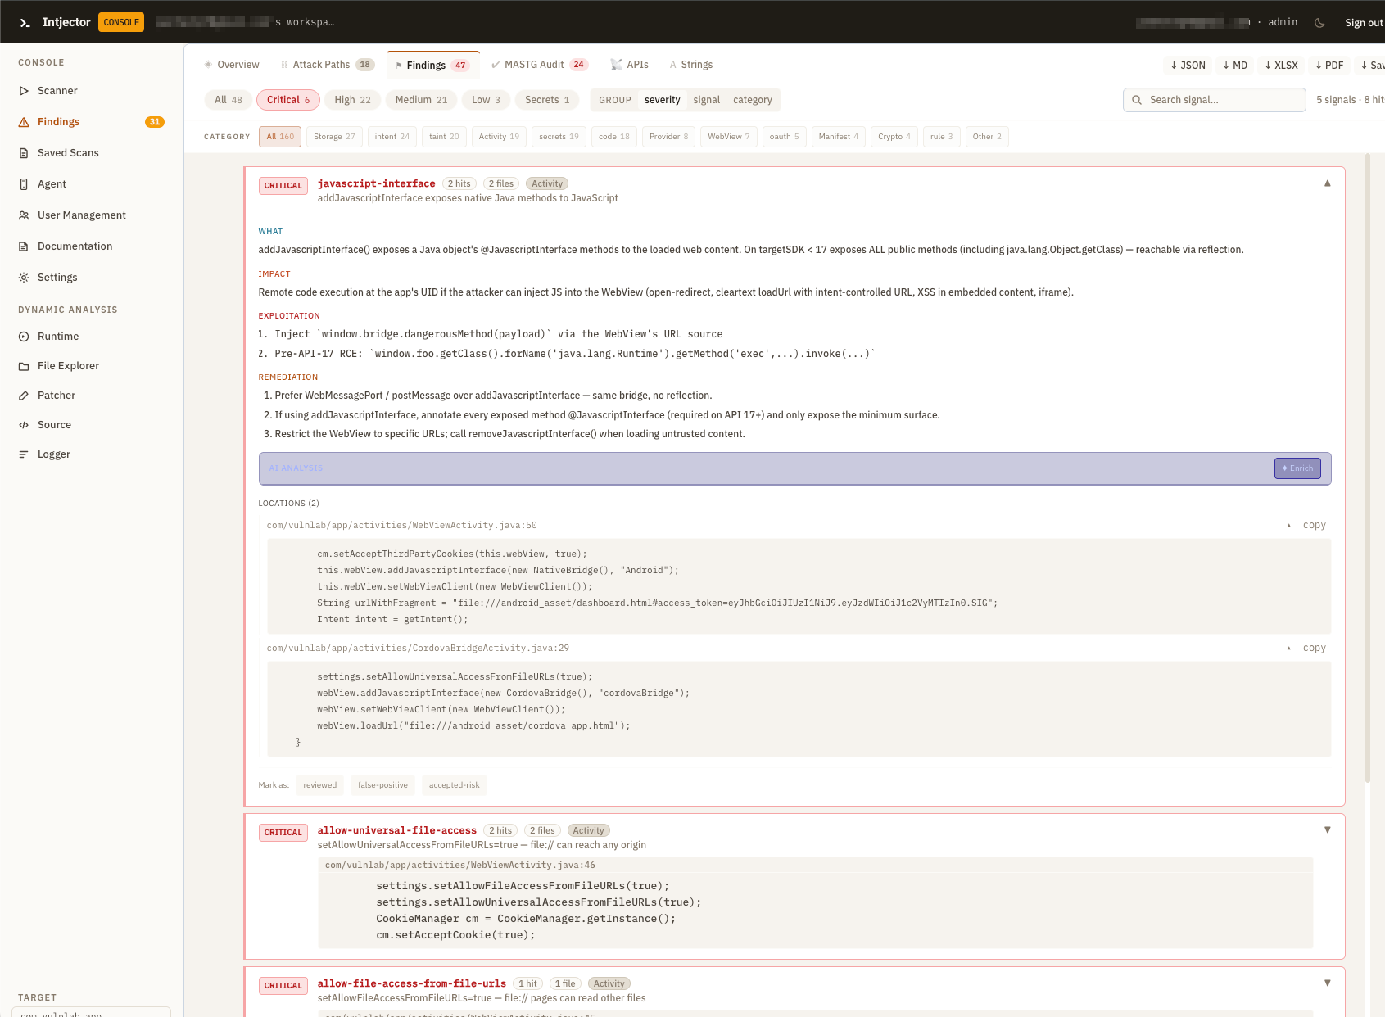Click the Findings warning triangle icon

pos(24,122)
